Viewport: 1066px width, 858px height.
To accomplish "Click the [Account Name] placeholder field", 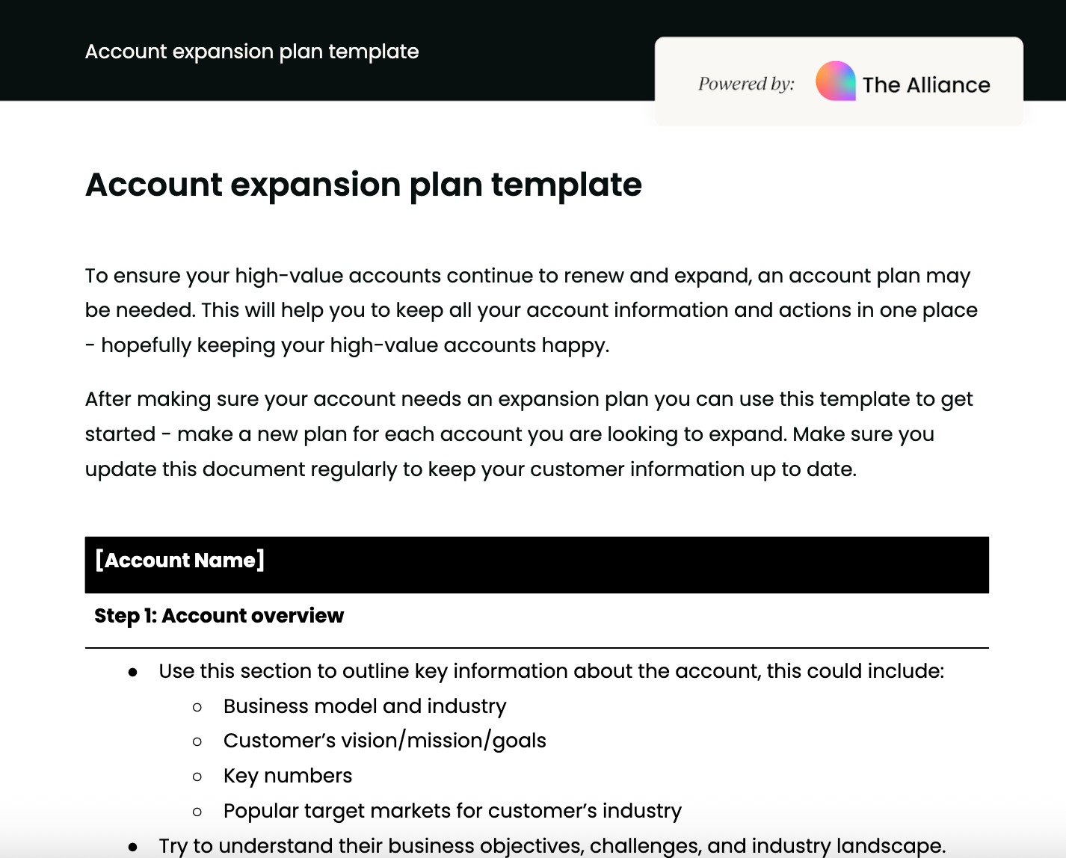I will coord(180,561).
